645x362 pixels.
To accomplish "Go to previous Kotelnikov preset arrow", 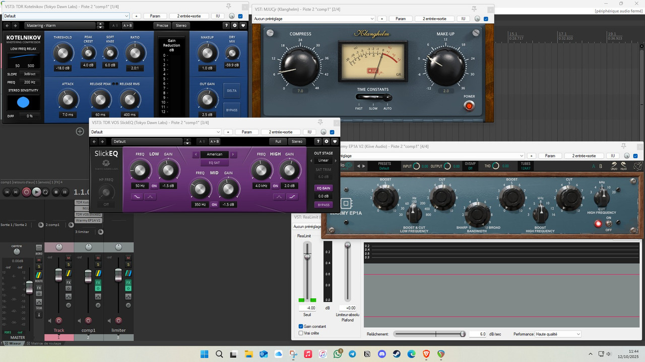I will click(x=6, y=26).
